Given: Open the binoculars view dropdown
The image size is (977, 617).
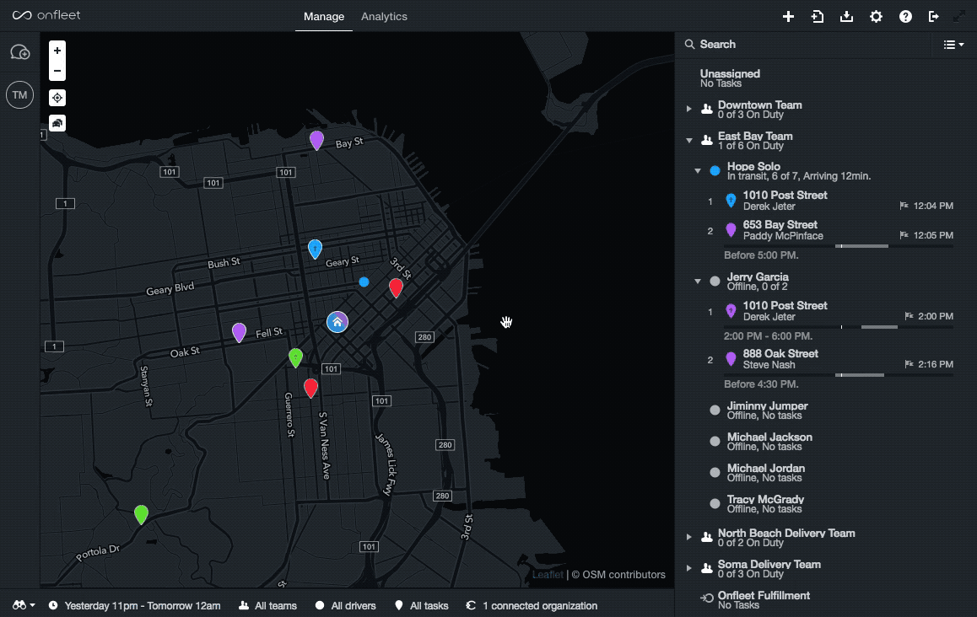Looking at the screenshot, I should click(24, 605).
